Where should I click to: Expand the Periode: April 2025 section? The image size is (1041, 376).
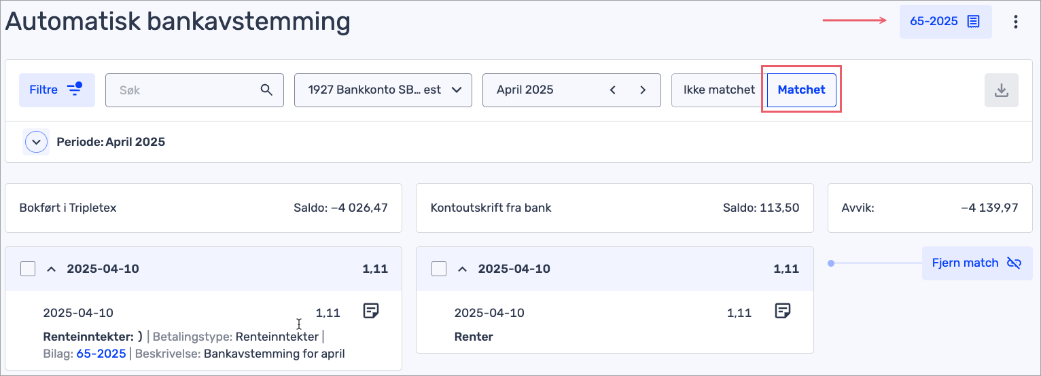(x=36, y=143)
